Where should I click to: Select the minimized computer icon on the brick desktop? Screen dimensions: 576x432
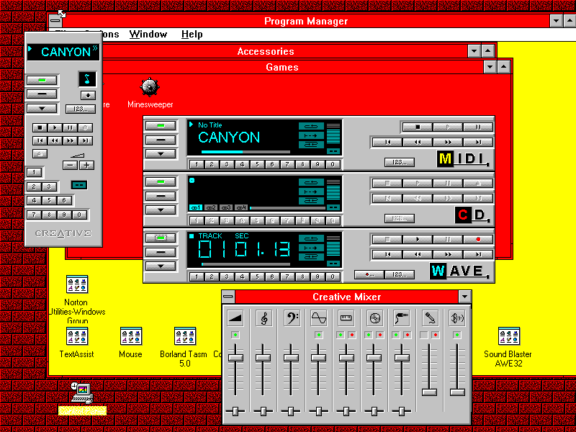pyautogui.click(x=82, y=392)
